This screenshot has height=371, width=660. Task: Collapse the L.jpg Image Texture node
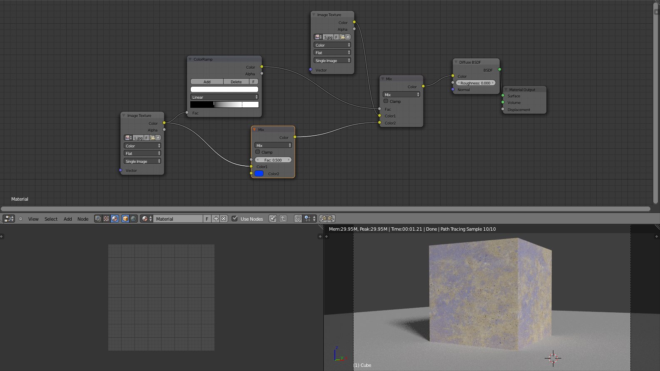124,115
